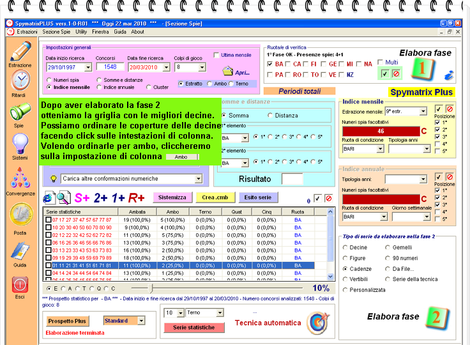Click the blue 1+ icon

pyautogui.click(x=118, y=197)
